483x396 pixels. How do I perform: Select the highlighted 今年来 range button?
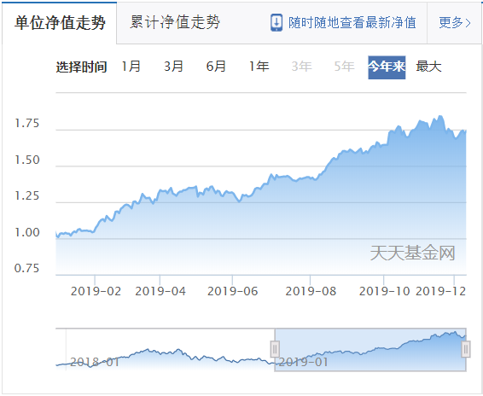pos(387,67)
